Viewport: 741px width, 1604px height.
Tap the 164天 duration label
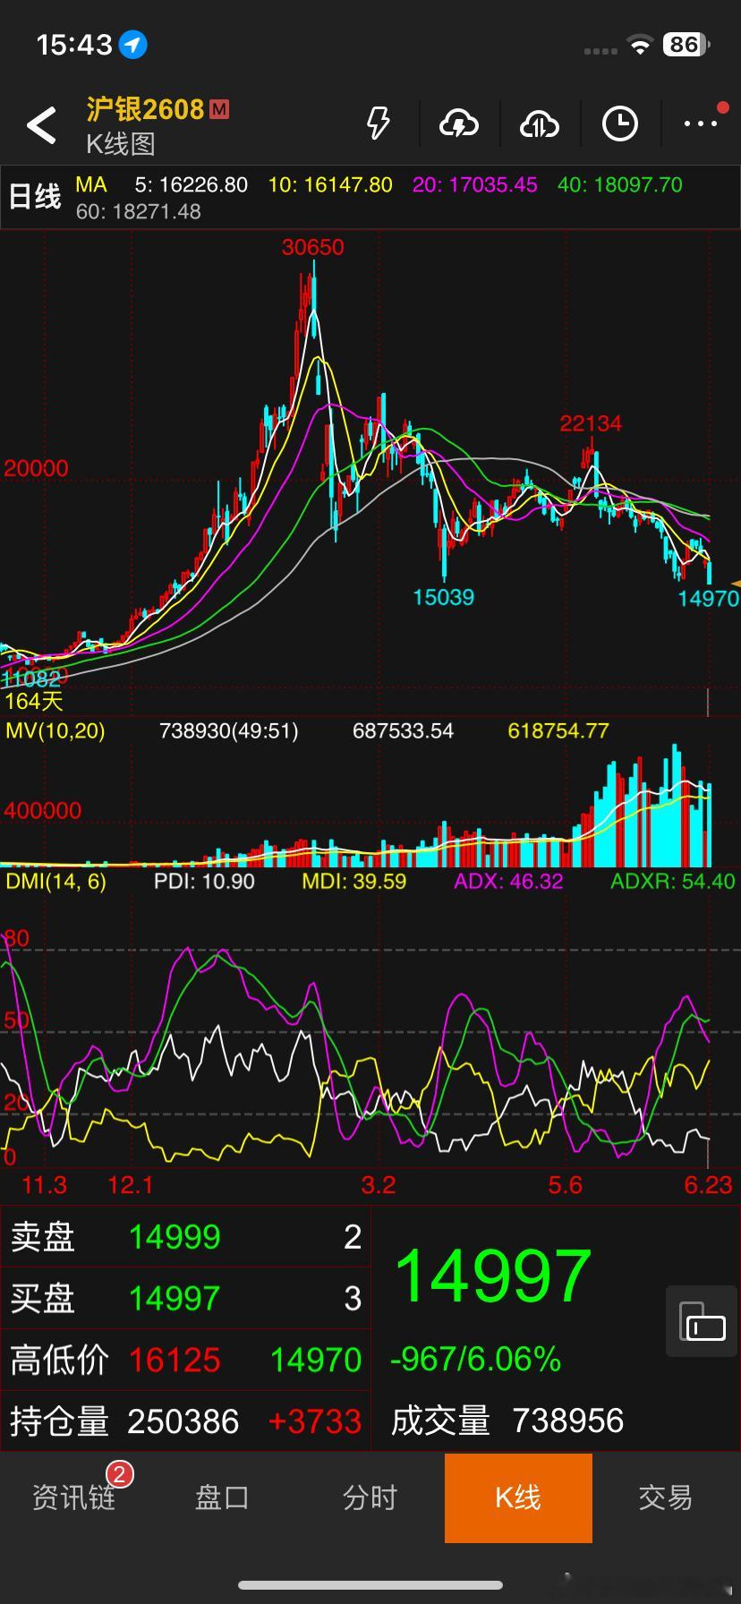[34, 701]
